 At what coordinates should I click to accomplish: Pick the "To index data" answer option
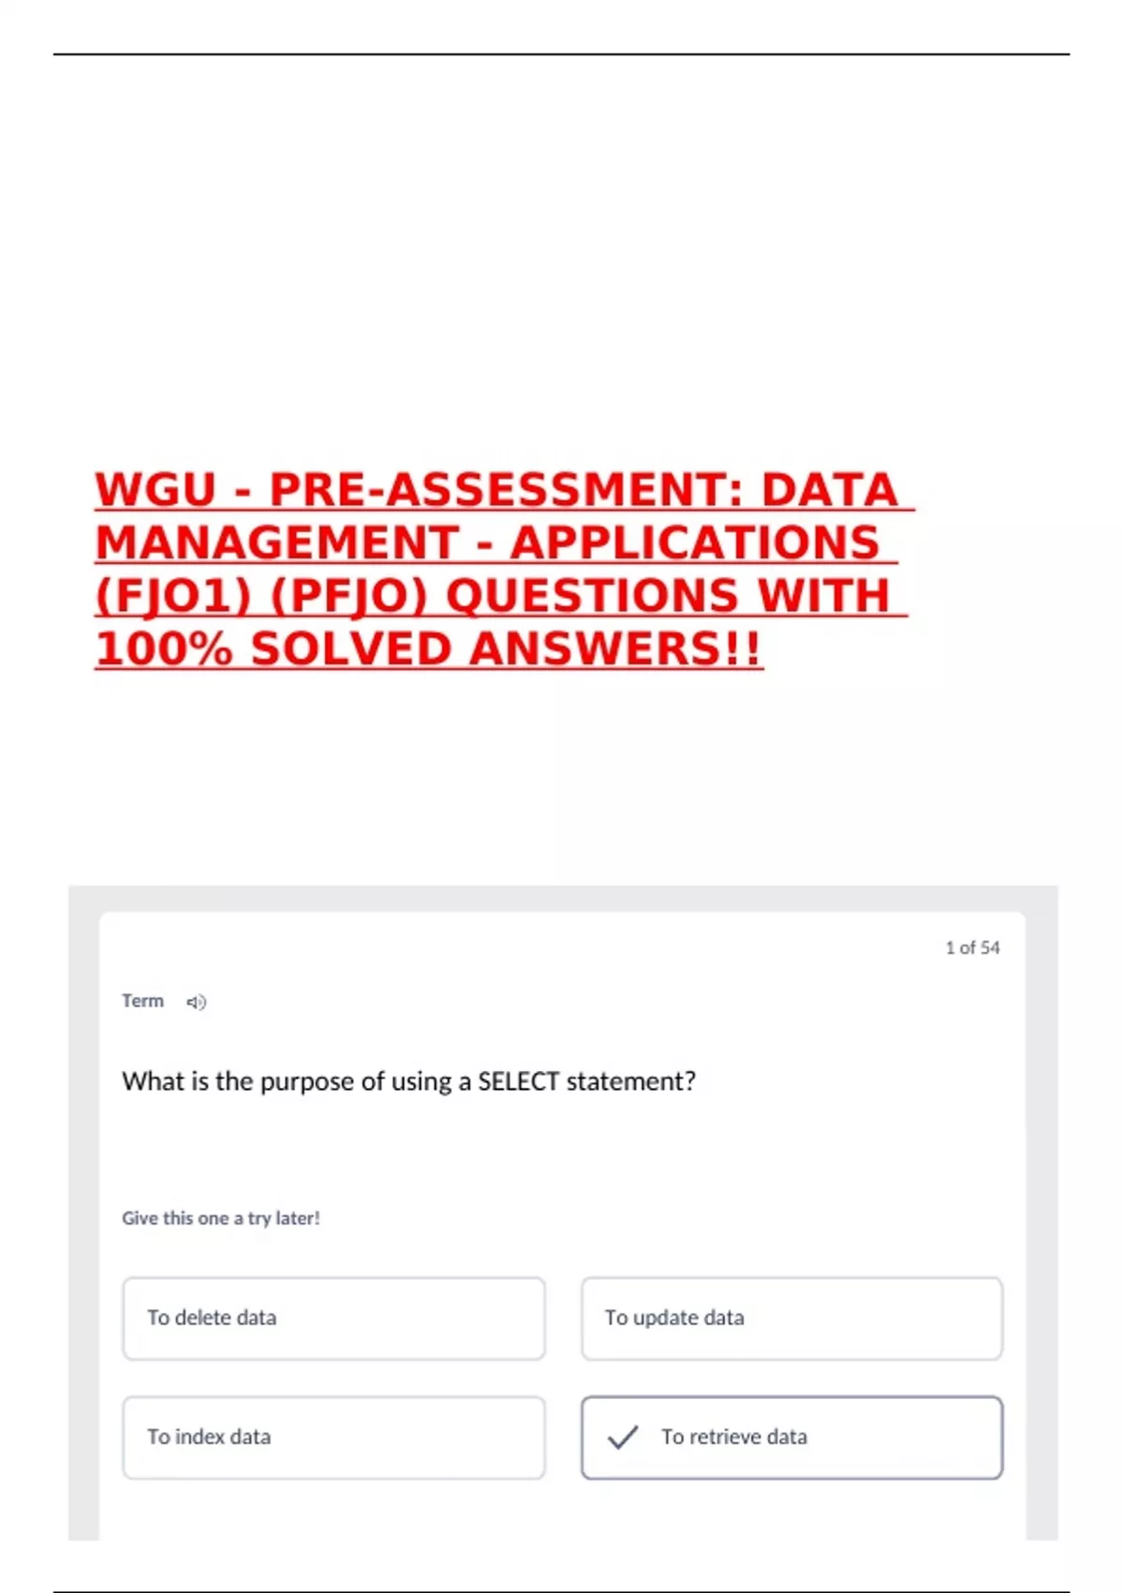333,1437
